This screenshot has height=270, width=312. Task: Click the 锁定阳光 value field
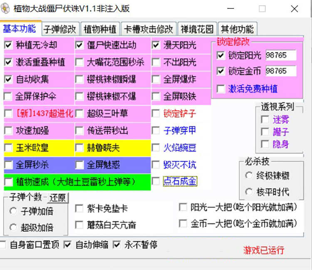tap(281, 55)
